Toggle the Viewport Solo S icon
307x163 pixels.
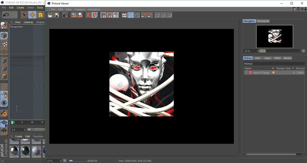pos(4,103)
